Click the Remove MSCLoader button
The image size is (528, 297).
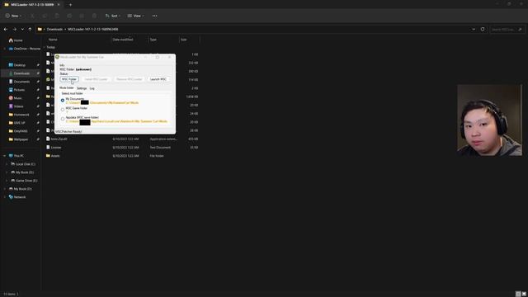click(x=130, y=79)
